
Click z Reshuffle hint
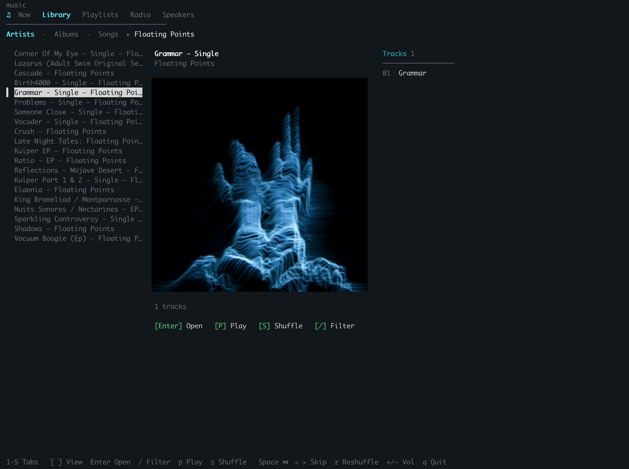(x=357, y=462)
